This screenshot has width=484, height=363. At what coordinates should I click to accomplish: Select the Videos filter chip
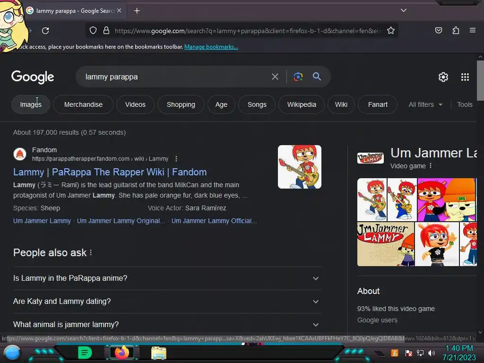135,104
